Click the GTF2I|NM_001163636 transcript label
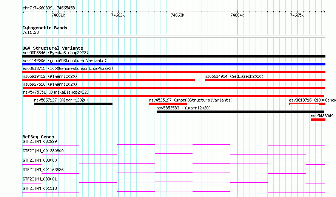This screenshot has height=197, width=336. 43,170
